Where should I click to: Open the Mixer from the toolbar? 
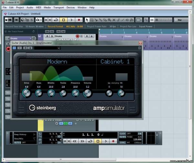(32, 20)
